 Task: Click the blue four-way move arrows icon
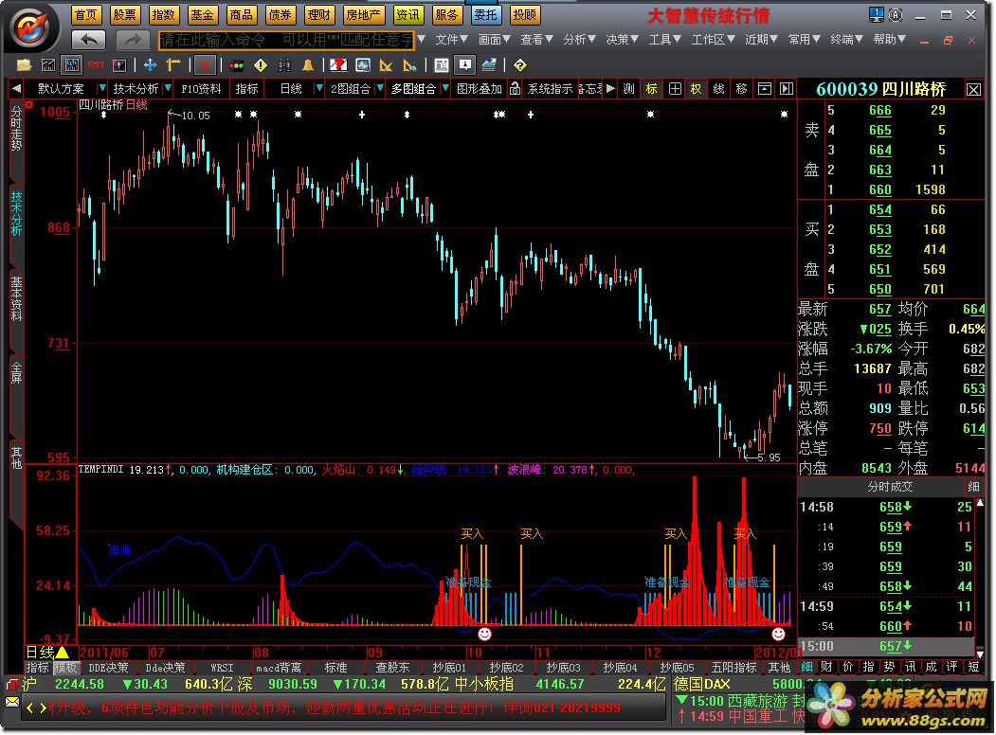pyautogui.click(x=150, y=65)
